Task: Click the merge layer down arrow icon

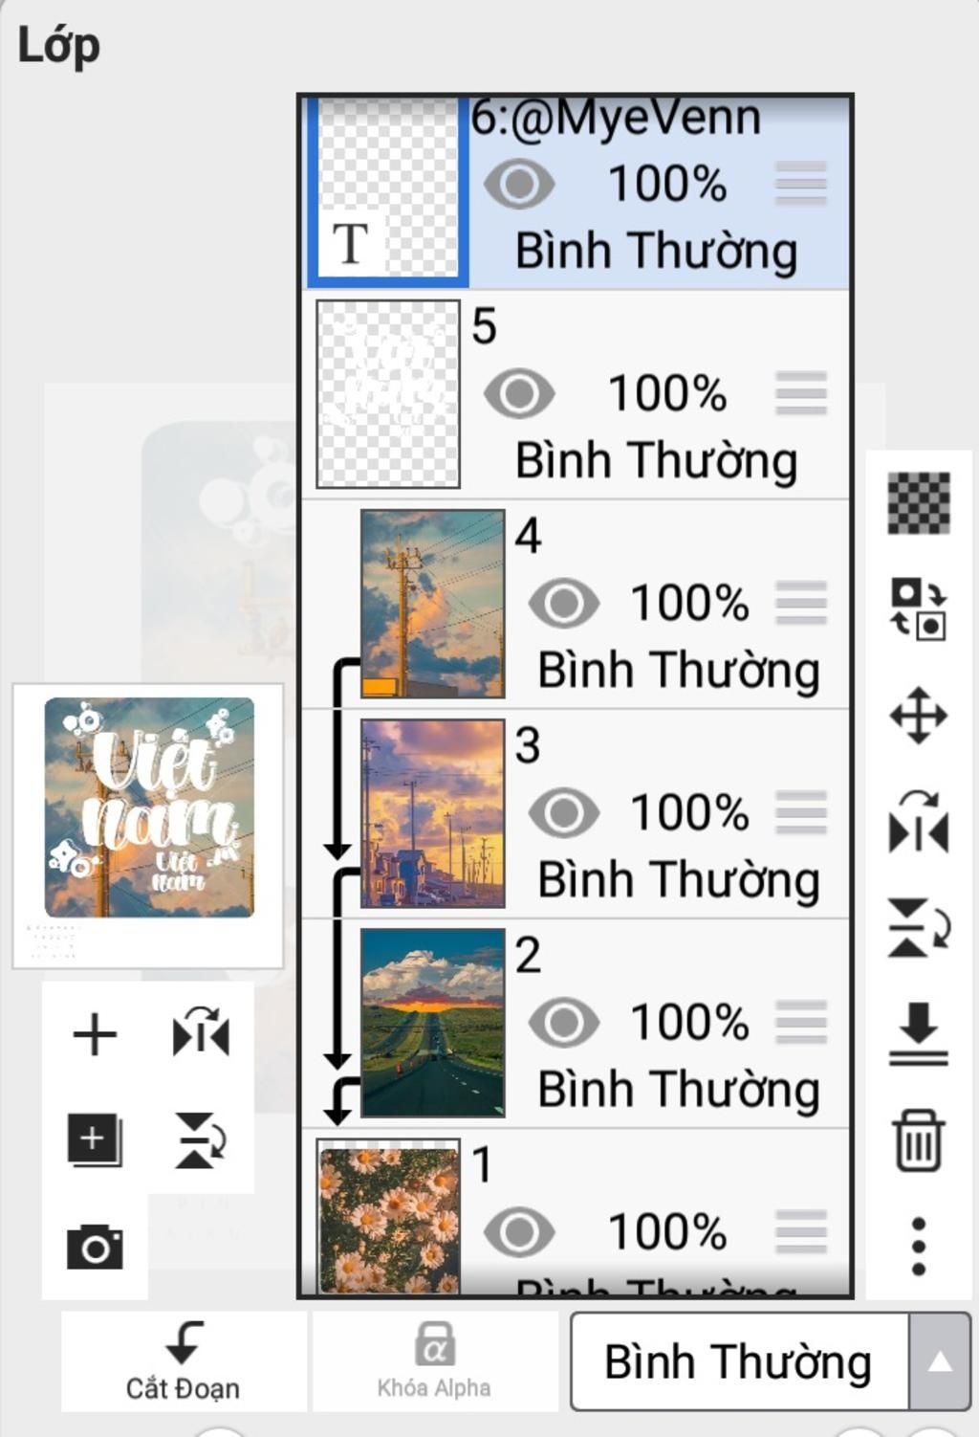Action: (x=919, y=1033)
